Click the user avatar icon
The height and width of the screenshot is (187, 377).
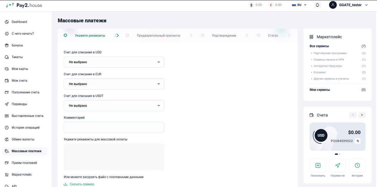click(x=333, y=5)
